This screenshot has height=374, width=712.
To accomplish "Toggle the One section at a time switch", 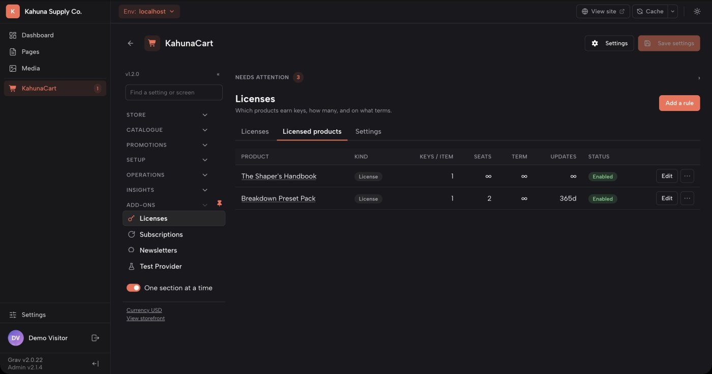I will tap(133, 288).
